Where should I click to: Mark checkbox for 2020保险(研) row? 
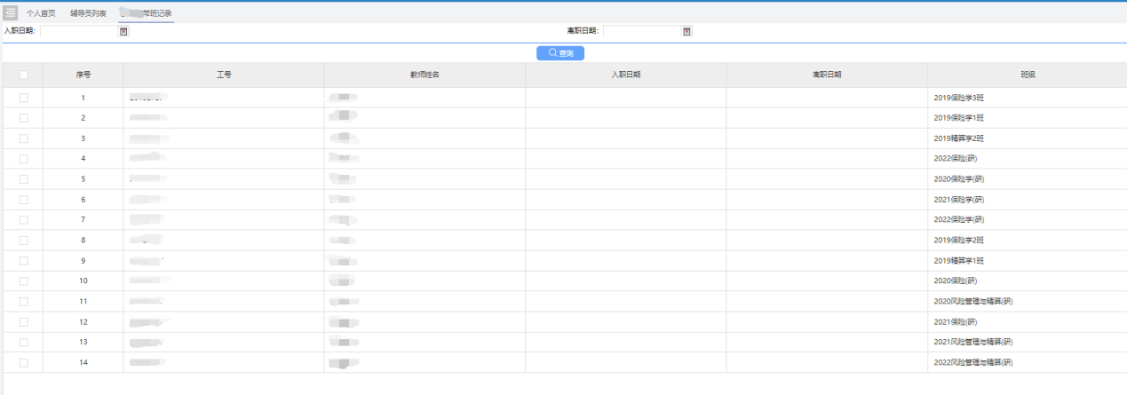(x=23, y=281)
